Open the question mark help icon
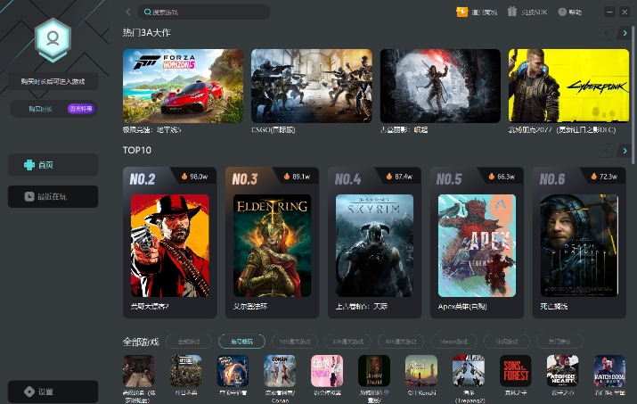Screen dimensions: 637x404 pos(562,12)
